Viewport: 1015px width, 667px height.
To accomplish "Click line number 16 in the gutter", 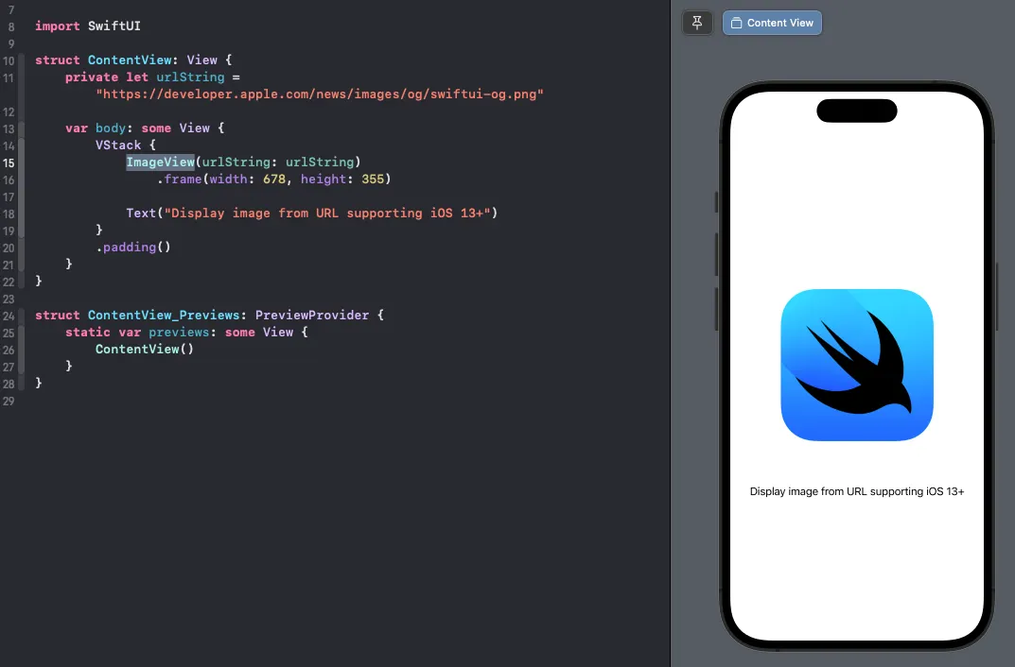I will click(9, 180).
